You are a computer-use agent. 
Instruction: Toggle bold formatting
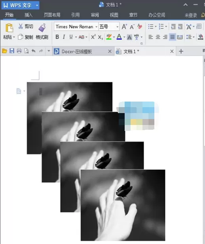tap(57, 37)
